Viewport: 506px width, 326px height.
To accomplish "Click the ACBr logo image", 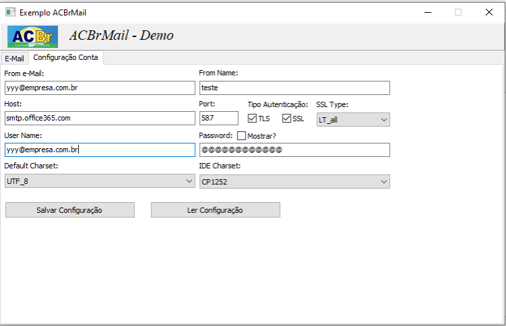I will [x=32, y=37].
